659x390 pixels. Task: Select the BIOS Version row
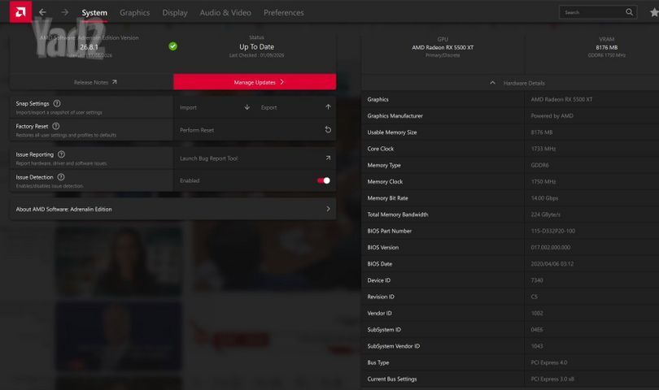[x=510, y=247]
